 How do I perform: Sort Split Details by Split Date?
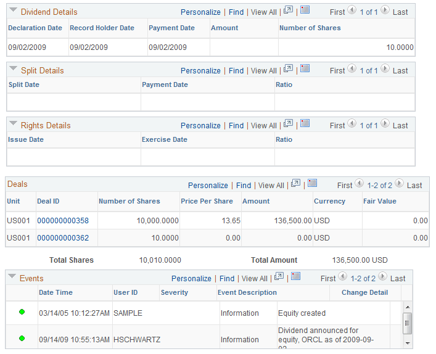24,84
